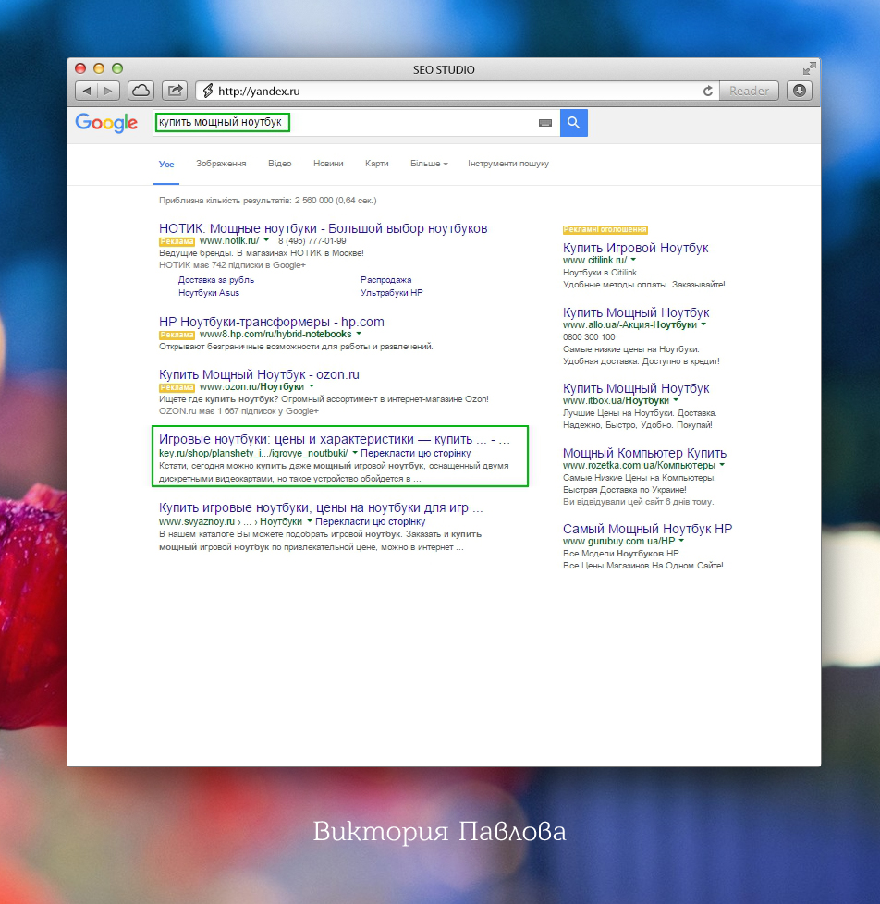Click the Реклама badge beside www.notik.ru
This screenshot has height=904, width=880.
point(177,241)
